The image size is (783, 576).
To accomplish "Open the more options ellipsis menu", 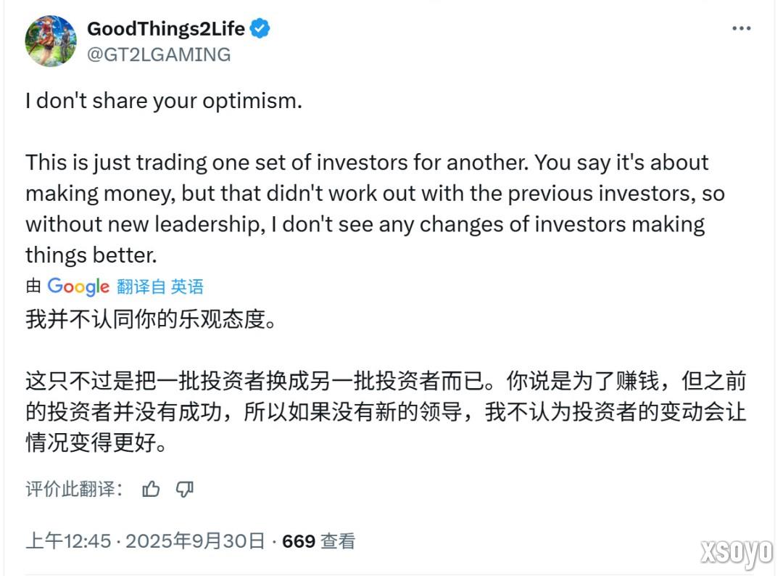I will point(742,28).
